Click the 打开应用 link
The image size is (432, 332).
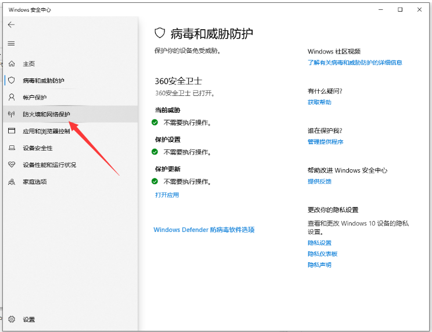(167, 195)
